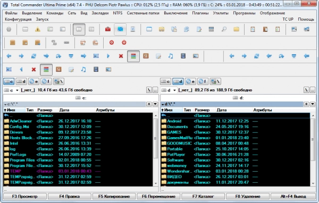
Task: Open the left panel favorites star button
Action: pyautogui.click(x=149, y=104)
